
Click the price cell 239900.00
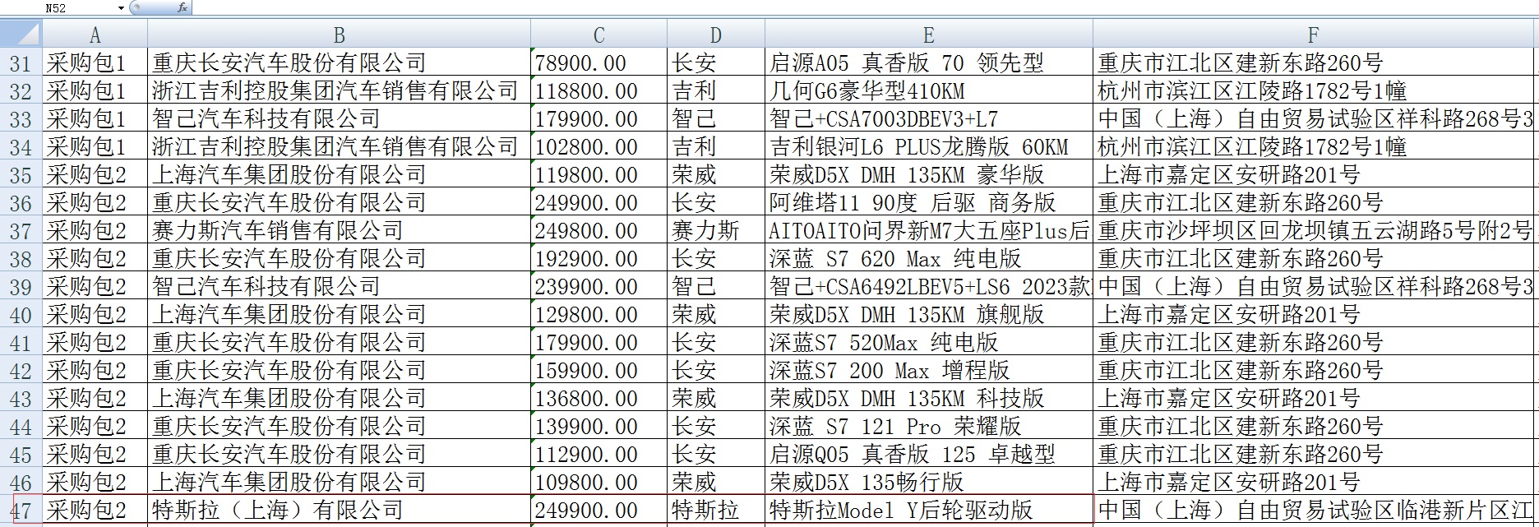tap(598, 287)
